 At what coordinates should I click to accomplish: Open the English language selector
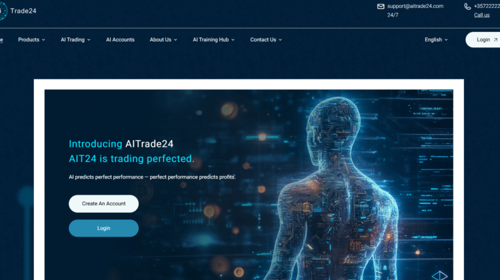tap(436, 40)
